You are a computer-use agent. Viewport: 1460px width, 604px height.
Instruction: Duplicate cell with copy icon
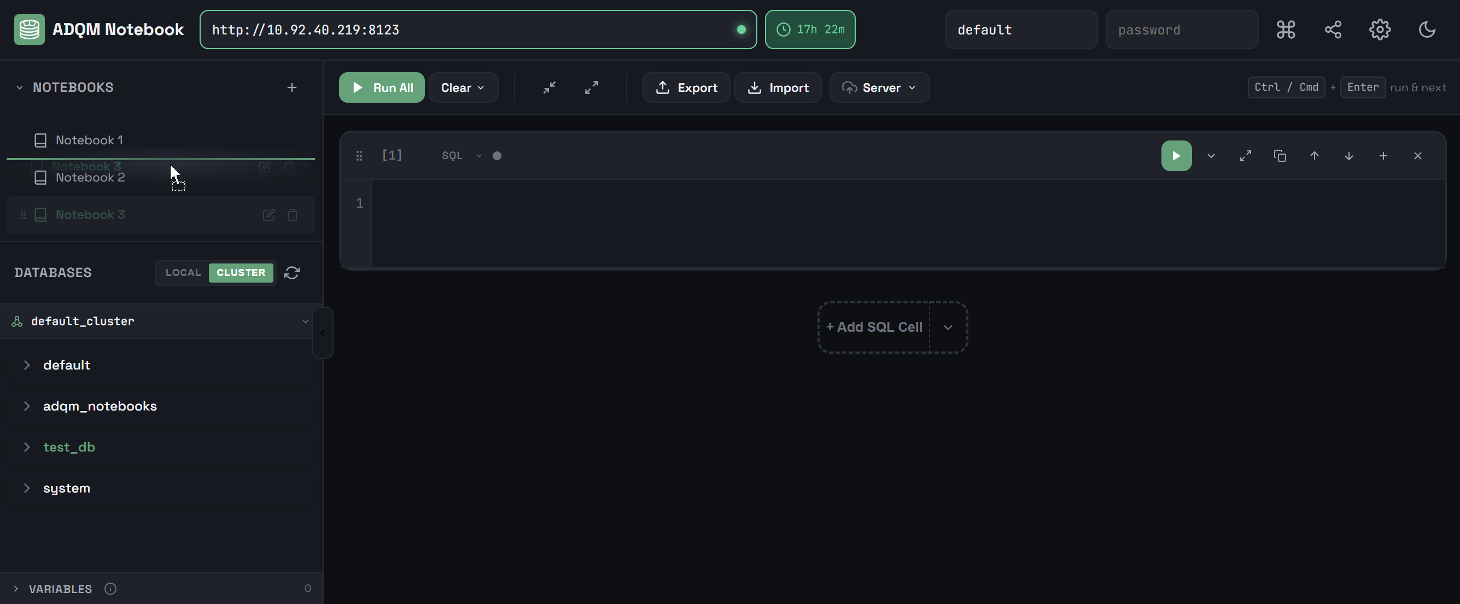[x=1280, y=156]
